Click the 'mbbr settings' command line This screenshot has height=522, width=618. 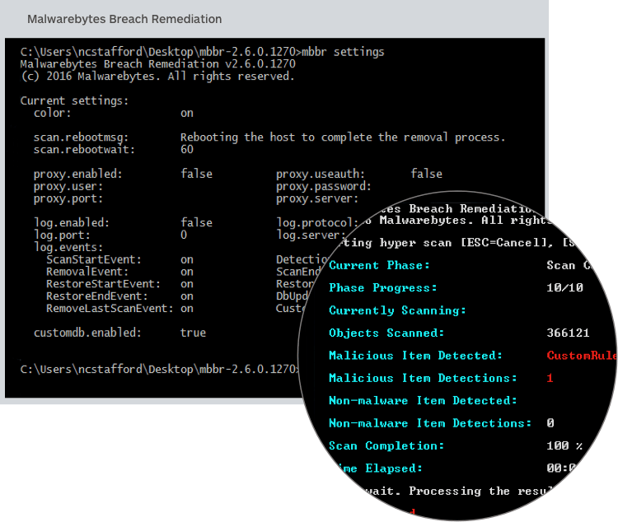coord(202,52)
